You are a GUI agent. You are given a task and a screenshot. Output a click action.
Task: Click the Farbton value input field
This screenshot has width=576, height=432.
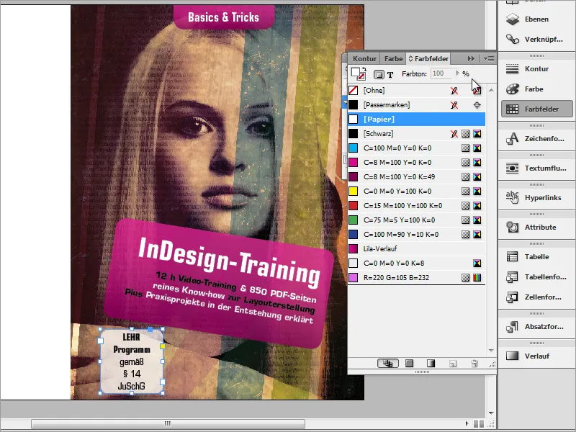click(x=441, y=73)
